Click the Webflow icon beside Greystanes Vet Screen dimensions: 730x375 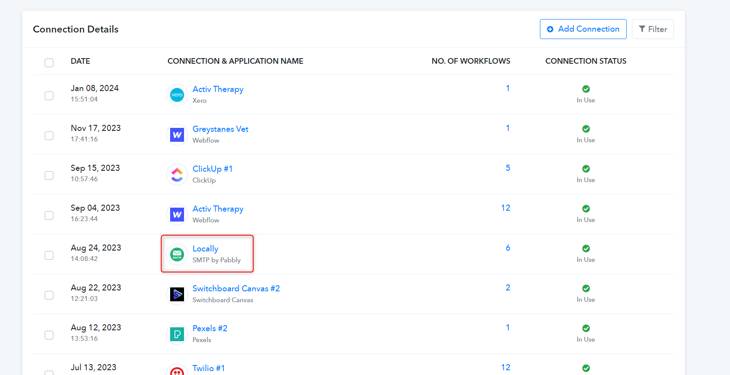177,135
